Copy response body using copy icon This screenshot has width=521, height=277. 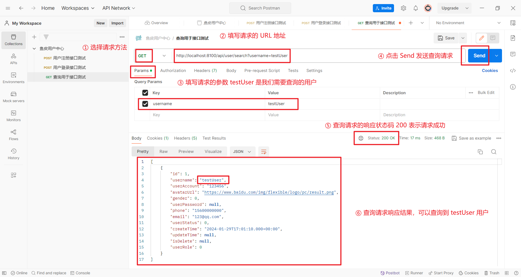(x=480, y=152)
